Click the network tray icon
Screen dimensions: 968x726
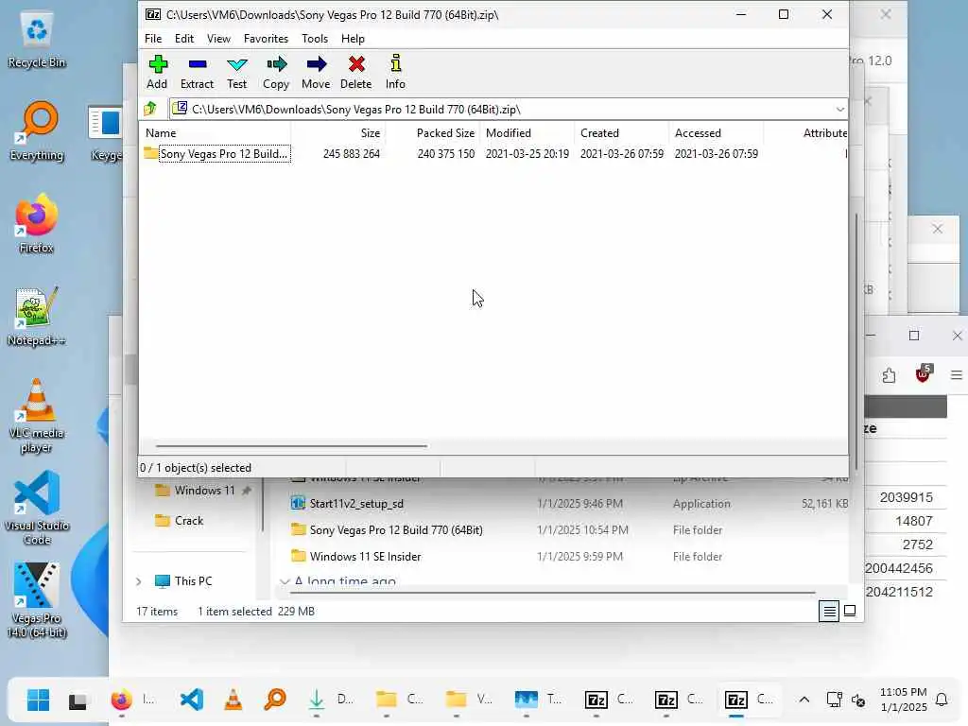(834, 700)
